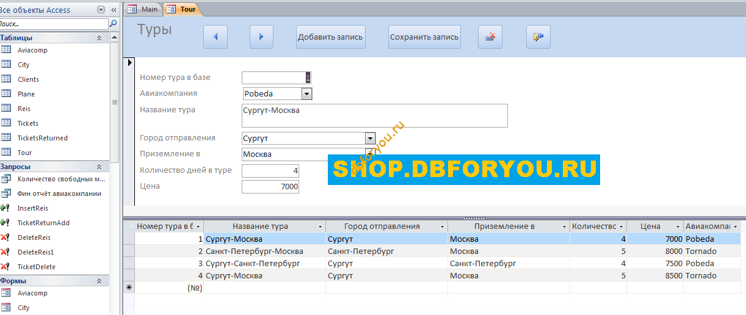Viewport: 746px width, 315px height.
Task: Select Tornado cell in row 2
Action: pos(713,251)
